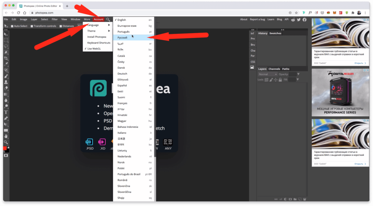The width and height of the screenshot is (373, 206).
Task: Open the Opacity dropdown arrow in Layers
Action: pos(298,74)
